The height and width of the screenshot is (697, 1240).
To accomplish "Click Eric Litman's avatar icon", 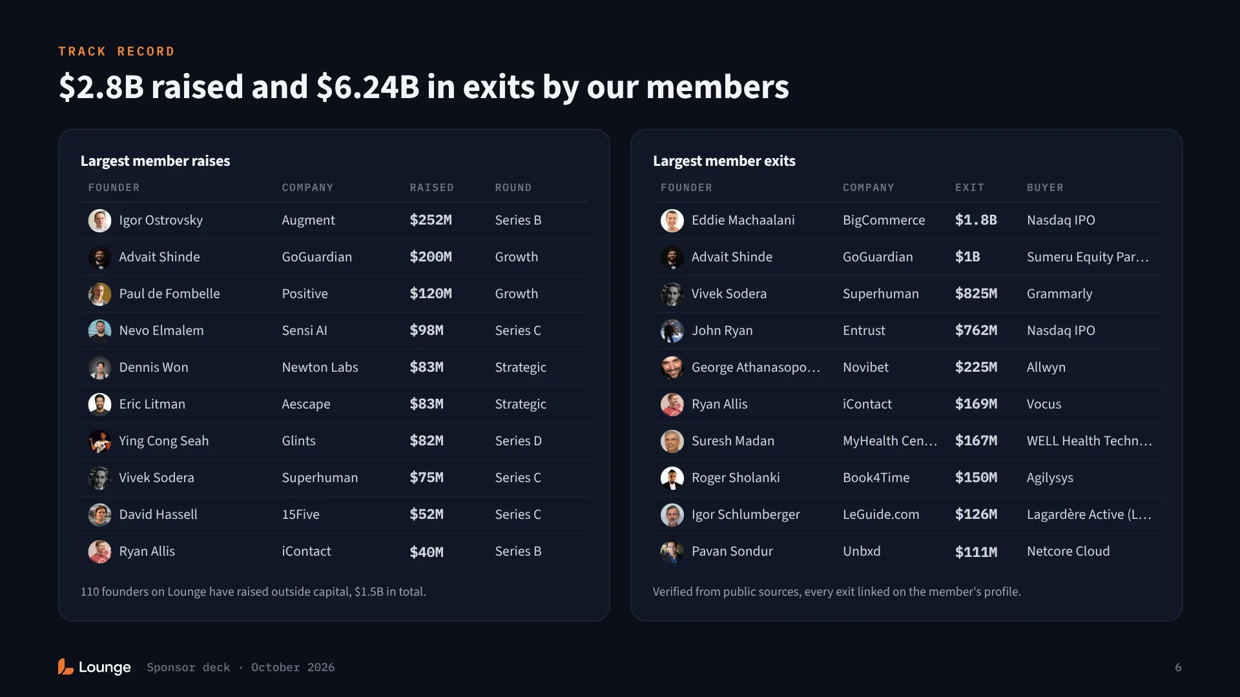I will pyautogui.click(x=99, y=405).
